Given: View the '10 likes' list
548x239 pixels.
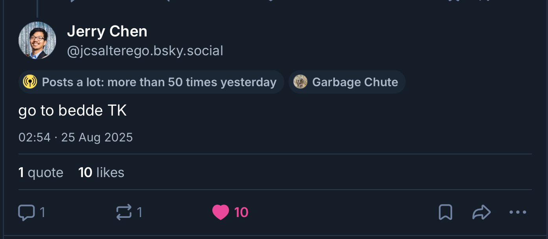Looking at the screenshot, I should (x=101, y=172).
